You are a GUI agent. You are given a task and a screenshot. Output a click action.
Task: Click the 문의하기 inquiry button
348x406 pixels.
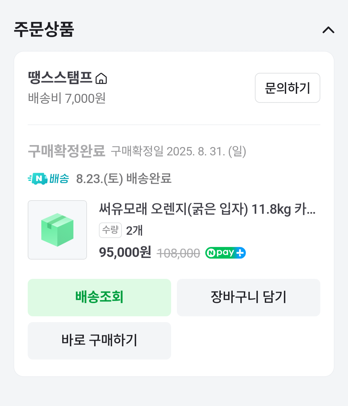[287, 88]
